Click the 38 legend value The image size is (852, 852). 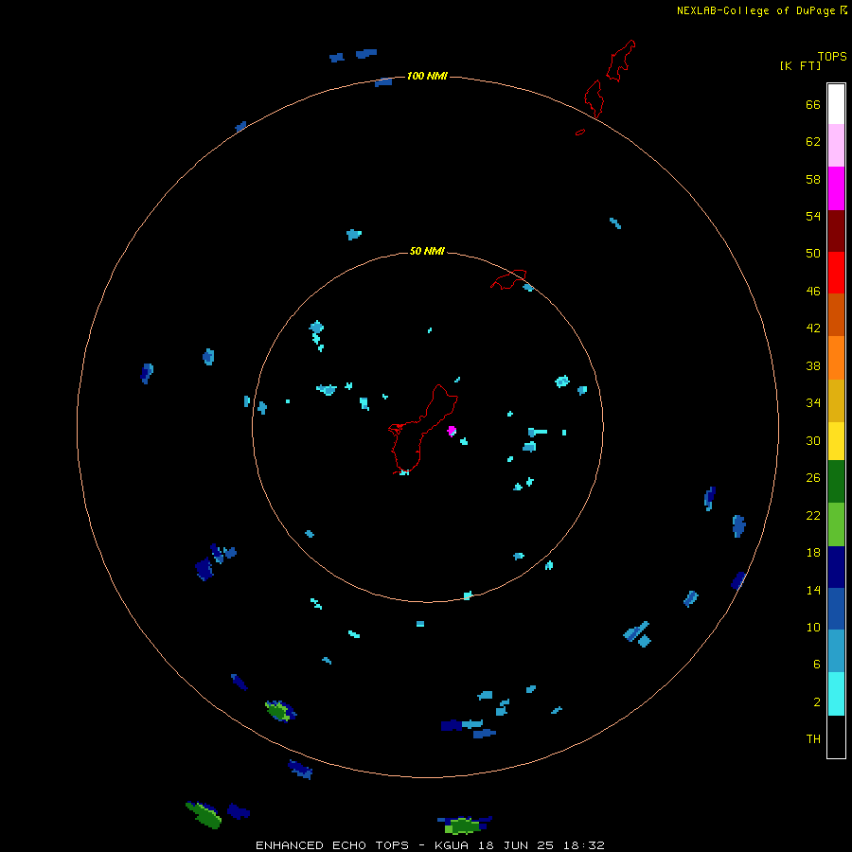(x=813, y=365)
